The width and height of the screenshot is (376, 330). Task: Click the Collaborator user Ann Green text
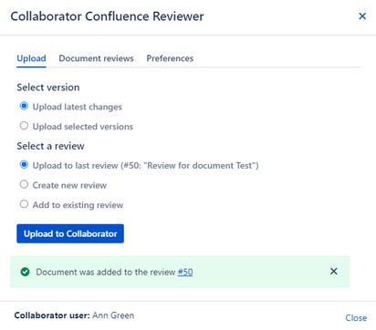pos(74,315)
